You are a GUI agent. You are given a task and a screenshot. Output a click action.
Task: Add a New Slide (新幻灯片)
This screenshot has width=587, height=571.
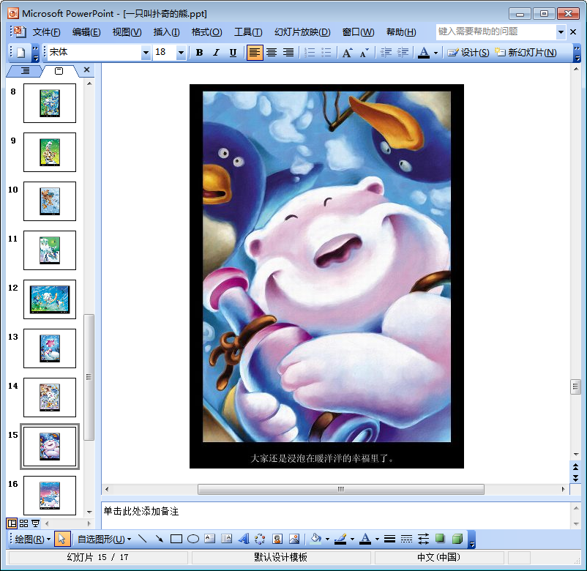pyautogui.click(x=526, y=53)
